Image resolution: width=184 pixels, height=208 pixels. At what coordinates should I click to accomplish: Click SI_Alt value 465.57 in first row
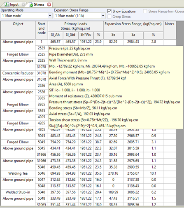(x=56, y=42)
